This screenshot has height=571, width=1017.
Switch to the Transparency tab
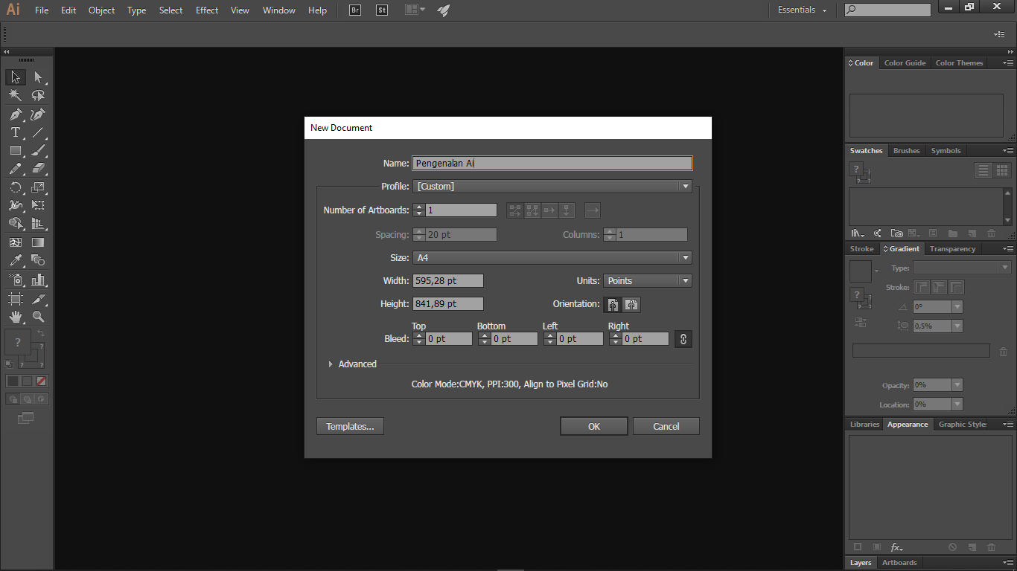pyautogui.click(x=952, y=249)
